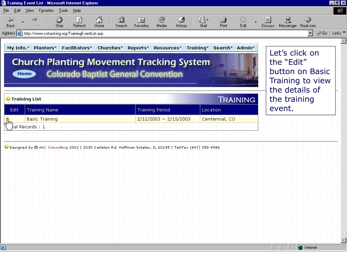
Task: Click the Training Name column header
Action: [80, 110]
